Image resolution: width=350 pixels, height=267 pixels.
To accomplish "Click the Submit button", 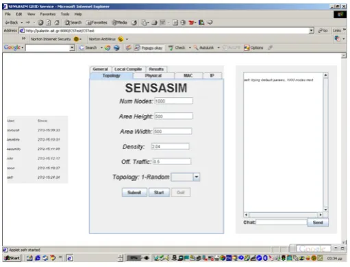I will (134, 192).
